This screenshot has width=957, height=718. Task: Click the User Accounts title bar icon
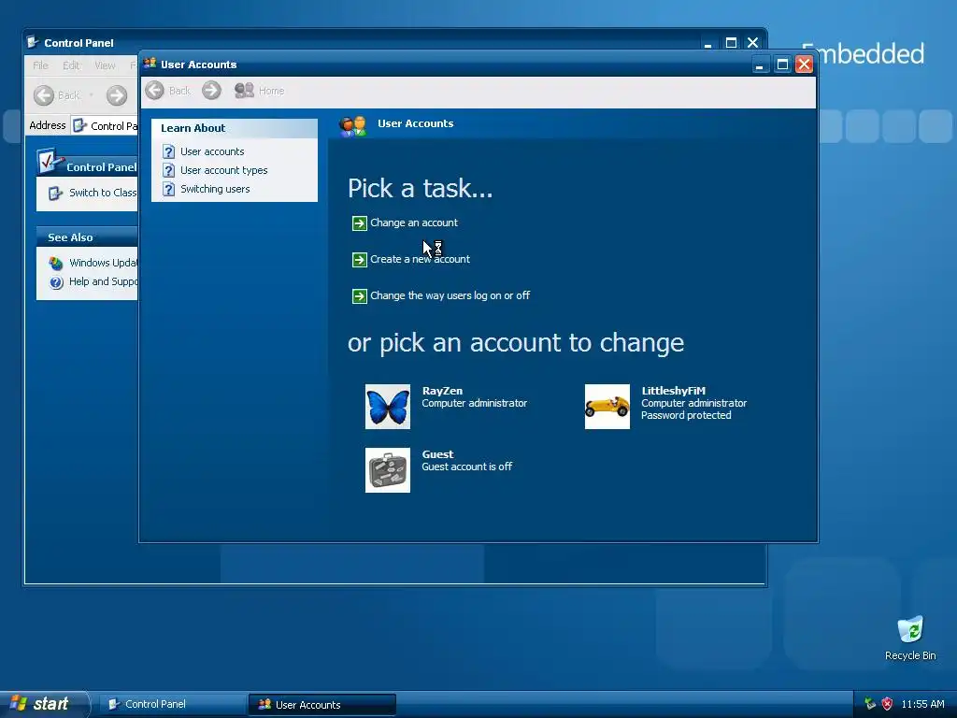[150, 64]
